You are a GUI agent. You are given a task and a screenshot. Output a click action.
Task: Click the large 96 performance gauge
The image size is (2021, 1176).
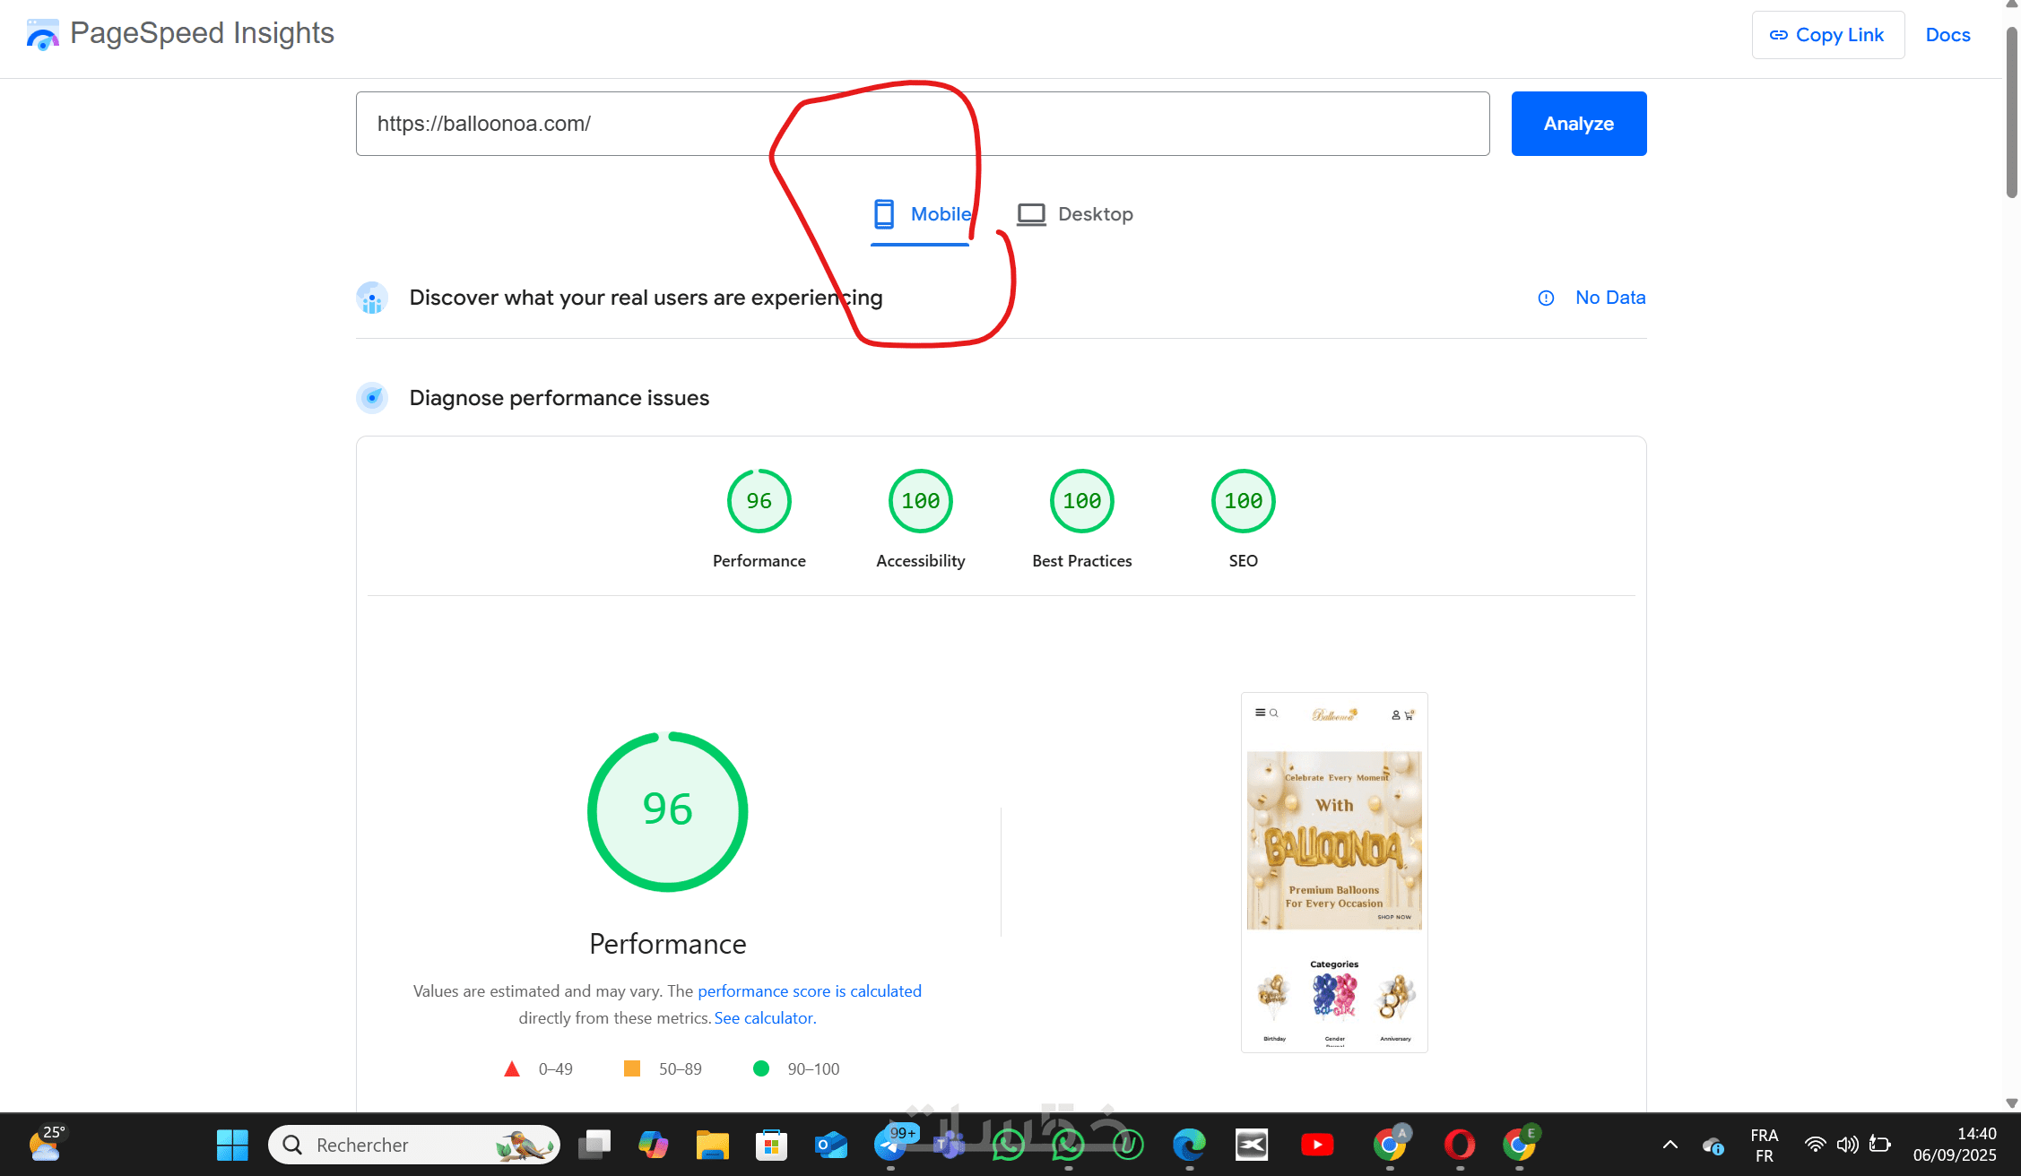(x=667, y=811)
